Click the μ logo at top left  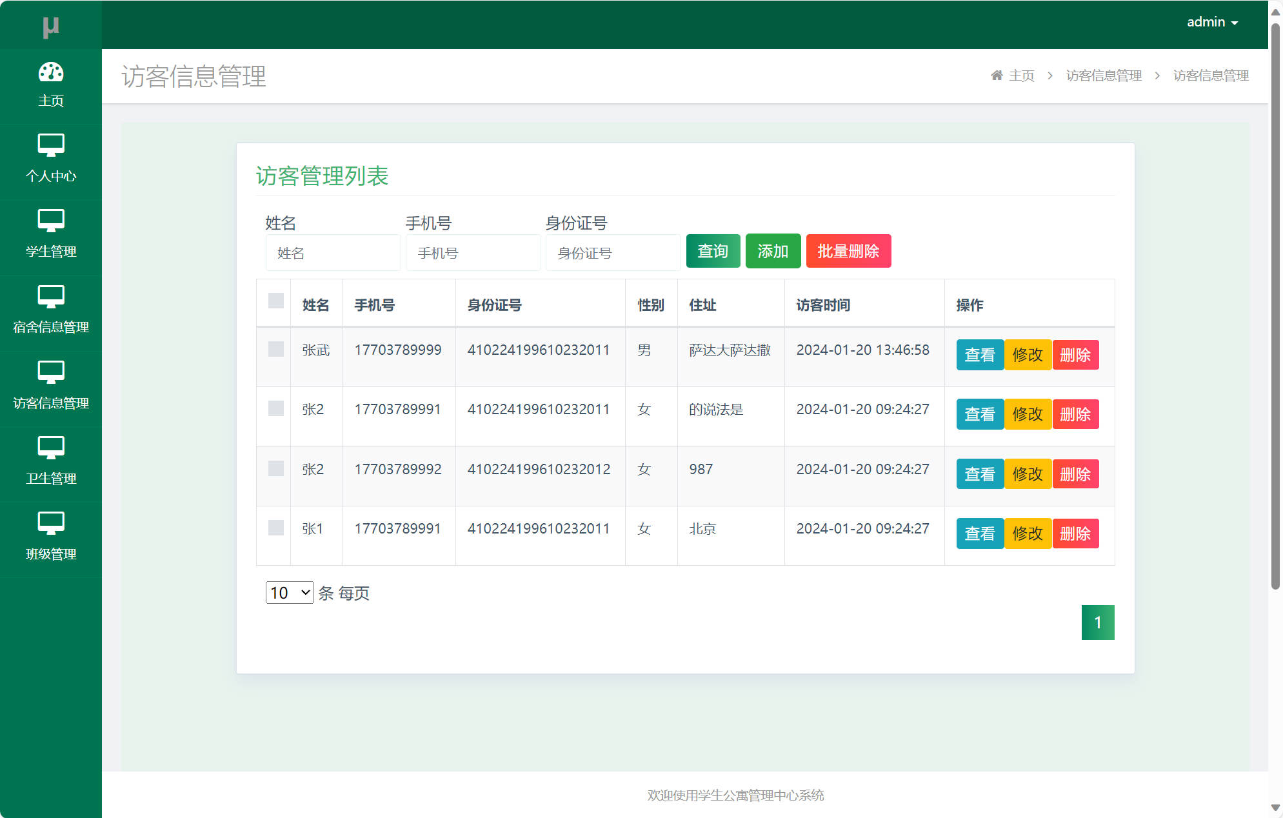[x=51, y=26]
